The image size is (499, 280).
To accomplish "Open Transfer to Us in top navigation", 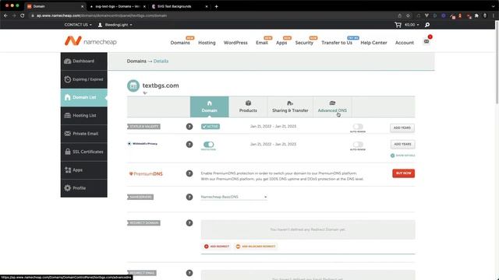I will point(337,43).
